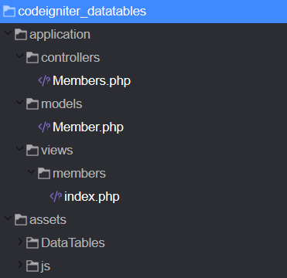Click the folder icon next to DataTables
The image size is (287, 278).
(32, 243)
